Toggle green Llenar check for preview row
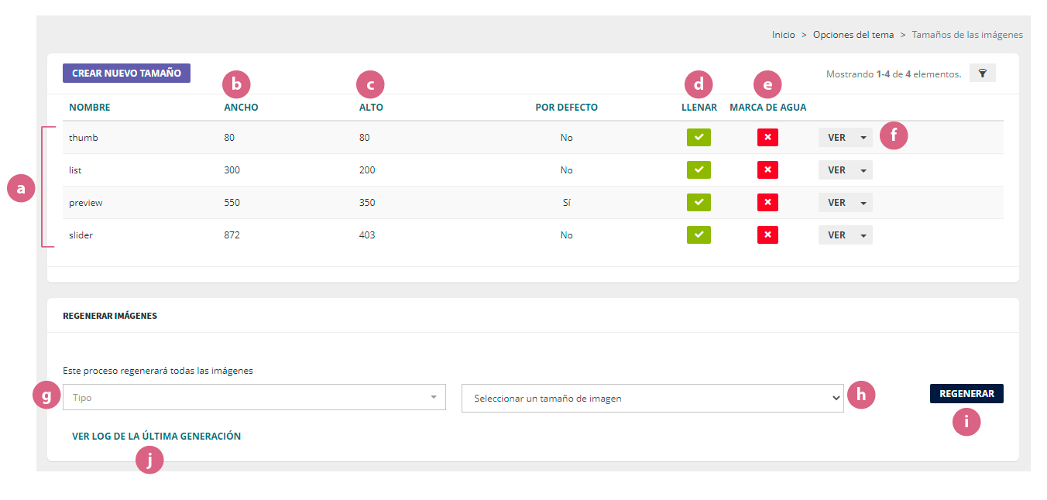This screenshot has width=1047, height=500. [x=698, y=203]
